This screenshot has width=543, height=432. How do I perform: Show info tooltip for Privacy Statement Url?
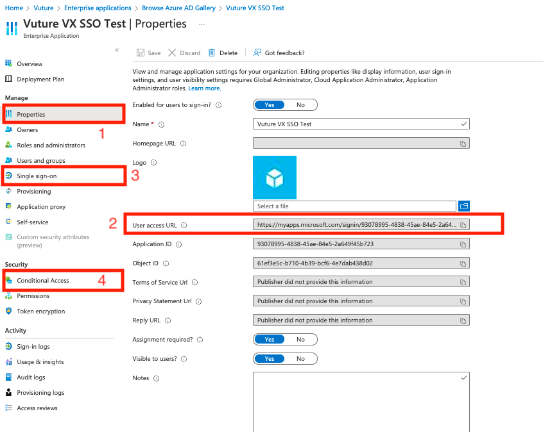pyautogui.click(x=199, y=302)
